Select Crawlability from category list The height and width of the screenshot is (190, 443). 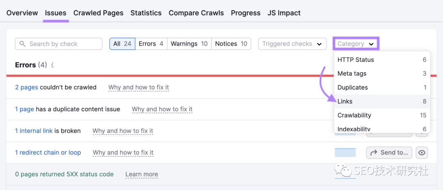pos(354,115)
